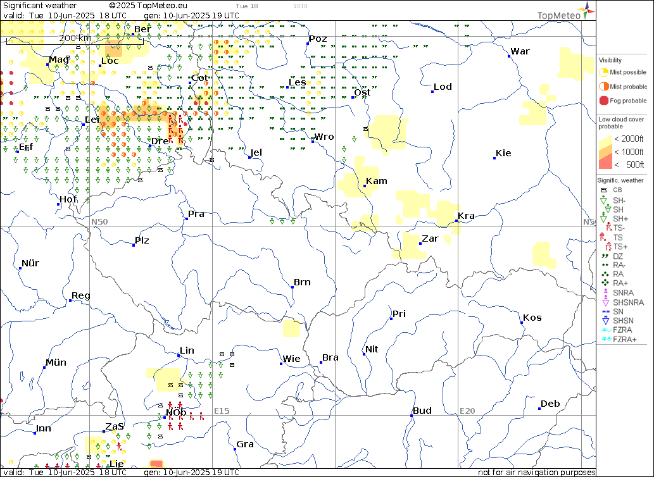This screenshot has width=654, height=477.
Task: Click the 200 km scale bar
Action: [x=75, y=40]
